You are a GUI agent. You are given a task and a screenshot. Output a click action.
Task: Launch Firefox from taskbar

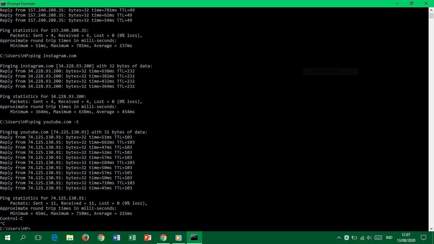pos(85,238)
